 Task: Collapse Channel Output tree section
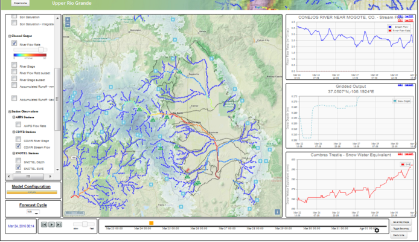[10, 36]
